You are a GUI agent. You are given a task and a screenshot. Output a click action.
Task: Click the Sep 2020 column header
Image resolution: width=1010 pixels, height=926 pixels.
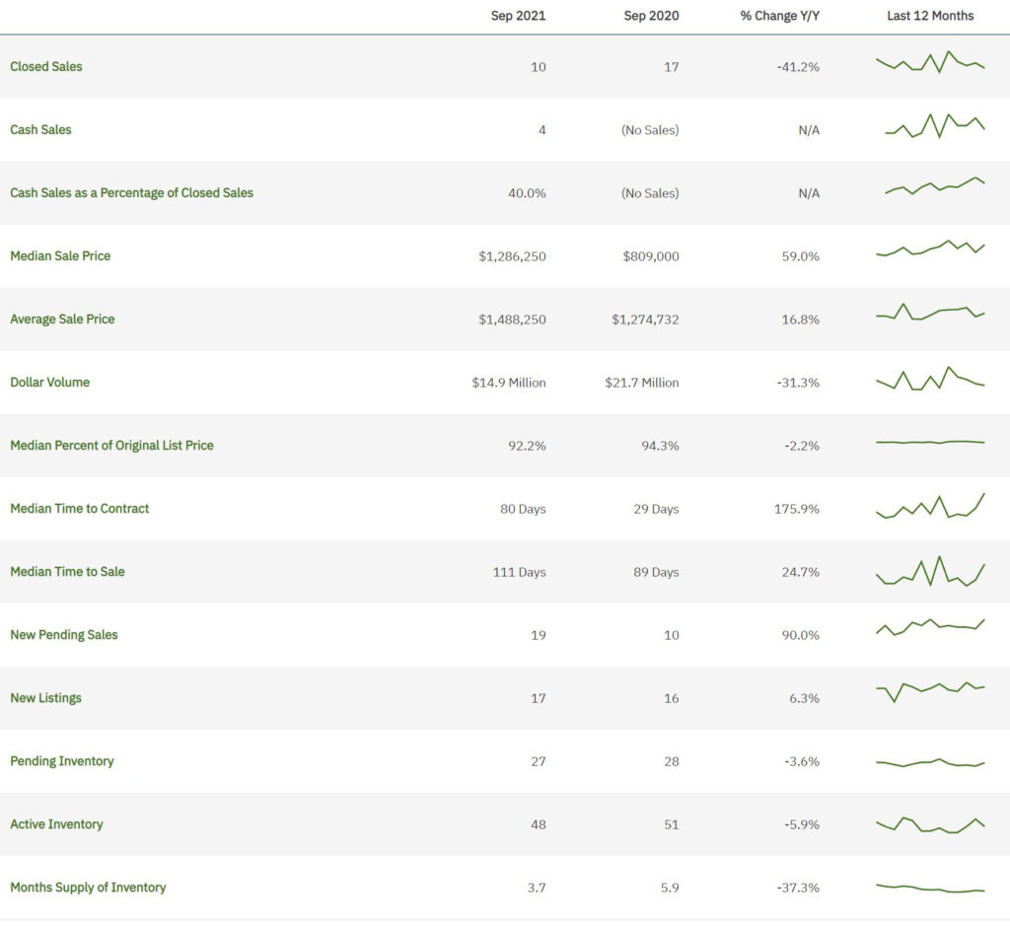point(649,16)
